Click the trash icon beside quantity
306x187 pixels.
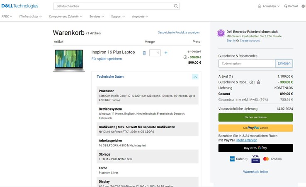(144, 53)
